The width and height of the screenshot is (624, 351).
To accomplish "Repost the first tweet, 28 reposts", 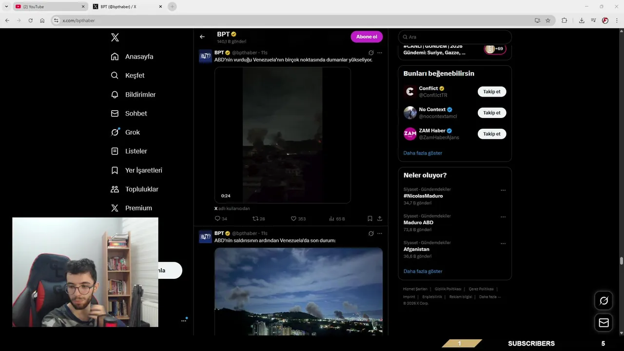I will (x=259, y=219).
